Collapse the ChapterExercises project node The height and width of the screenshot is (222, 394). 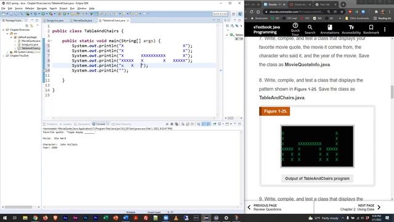click(x=4, y=30)
